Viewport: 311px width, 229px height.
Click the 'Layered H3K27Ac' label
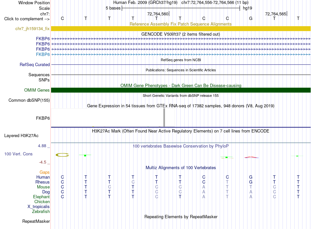pyautogui.click(x=21, y=136)
